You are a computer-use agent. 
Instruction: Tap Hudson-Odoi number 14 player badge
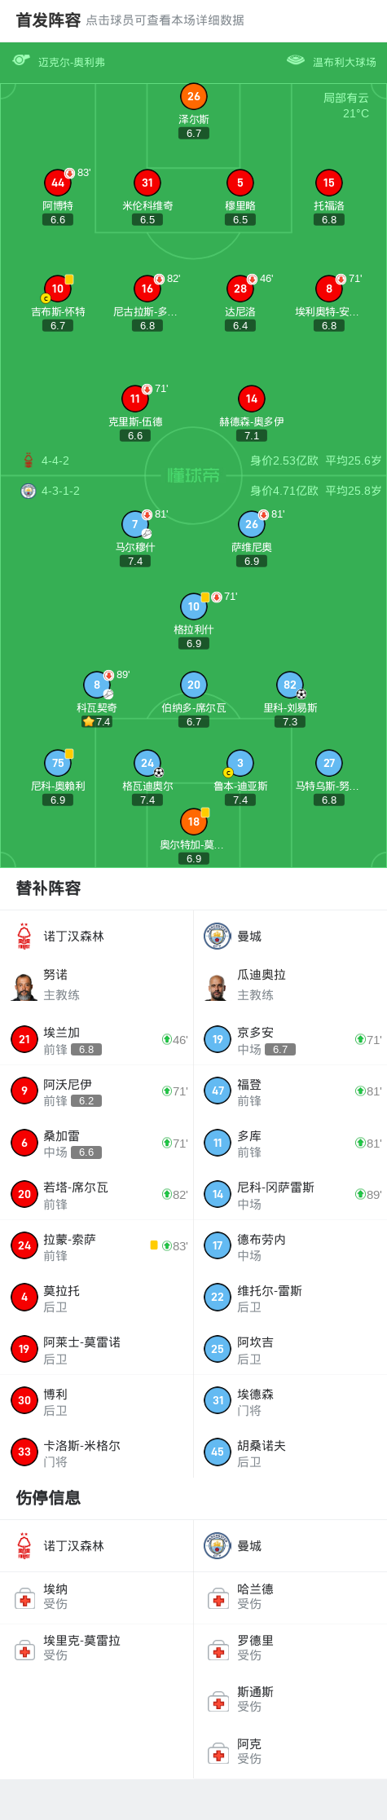tap(252, 399)
